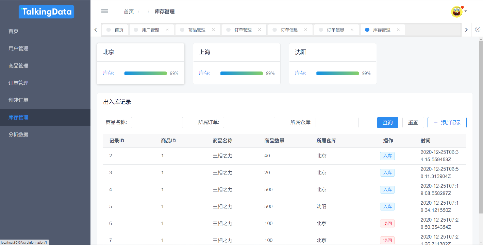Select the active 库存管理 tab

383,30
